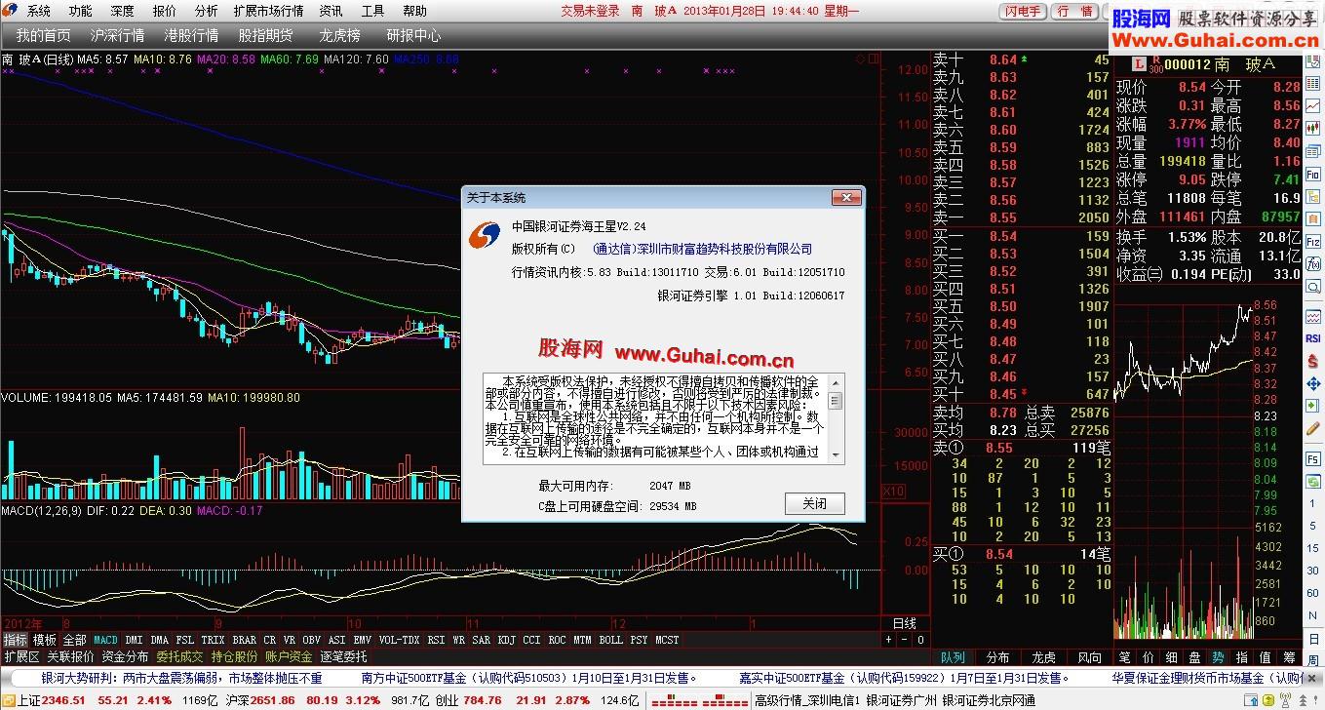Switch to 5-minute period in sidebar
Image resolution: width=1325 pixels, height=710 pixels.
(x=1312, y=526)
